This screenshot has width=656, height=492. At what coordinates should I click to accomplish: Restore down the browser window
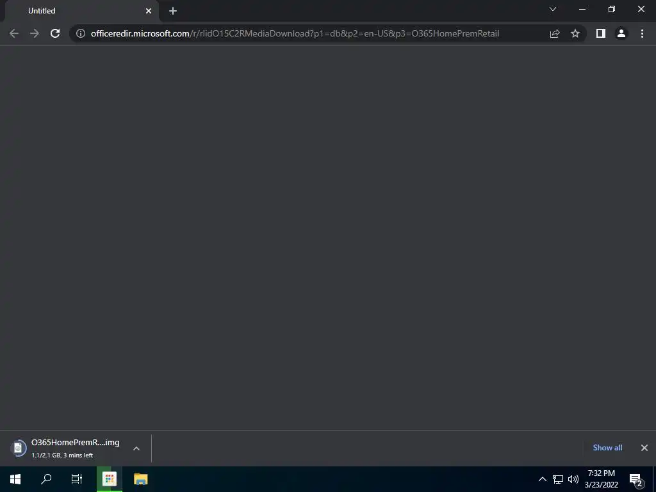[x=612, y=9]
